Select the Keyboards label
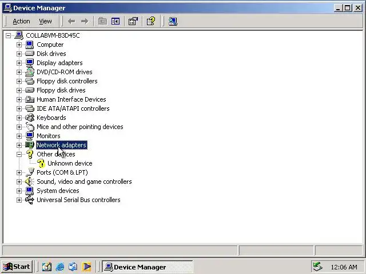This screenshot has height=274, width=366. [x=51, y=118]
